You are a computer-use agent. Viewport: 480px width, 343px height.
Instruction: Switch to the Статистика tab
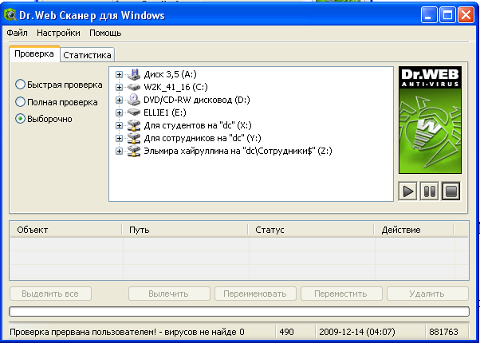tap(87, 55)
